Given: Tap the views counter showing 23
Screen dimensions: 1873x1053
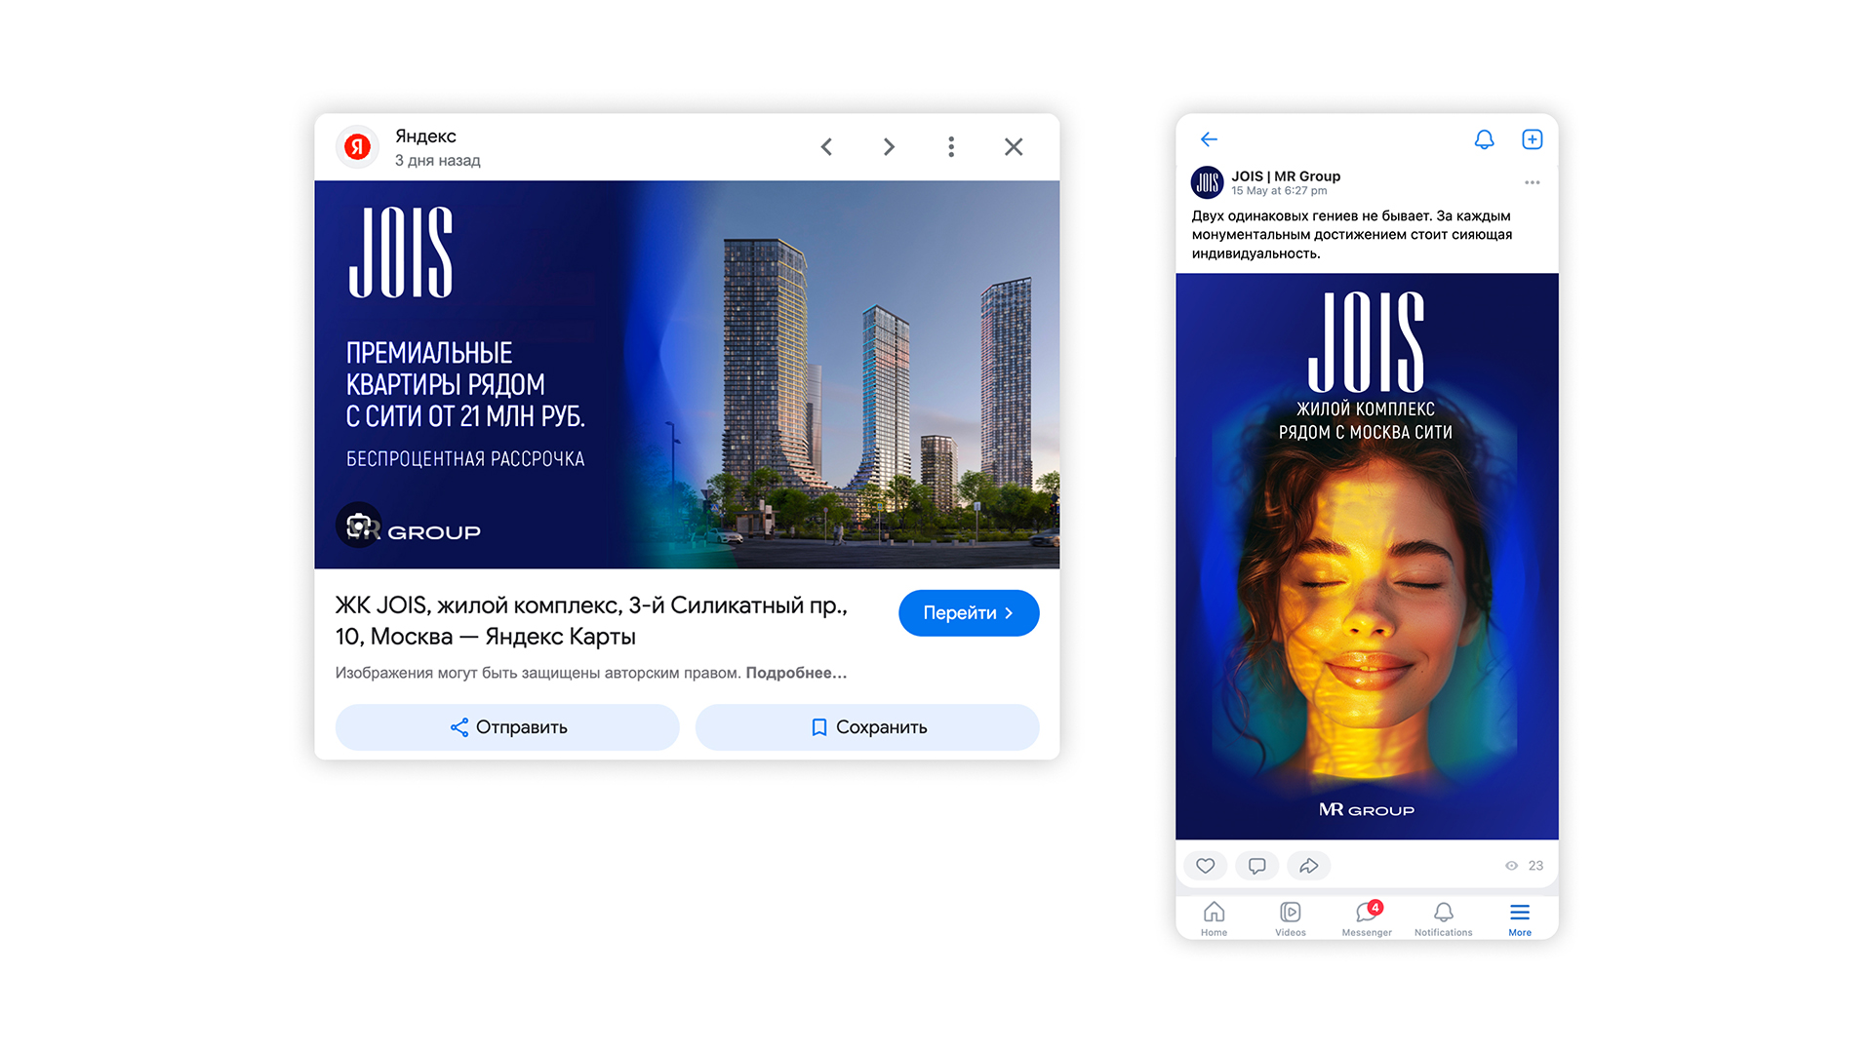Looking at the screenshot, I should pyautogui.click(x=1525, y=866).
